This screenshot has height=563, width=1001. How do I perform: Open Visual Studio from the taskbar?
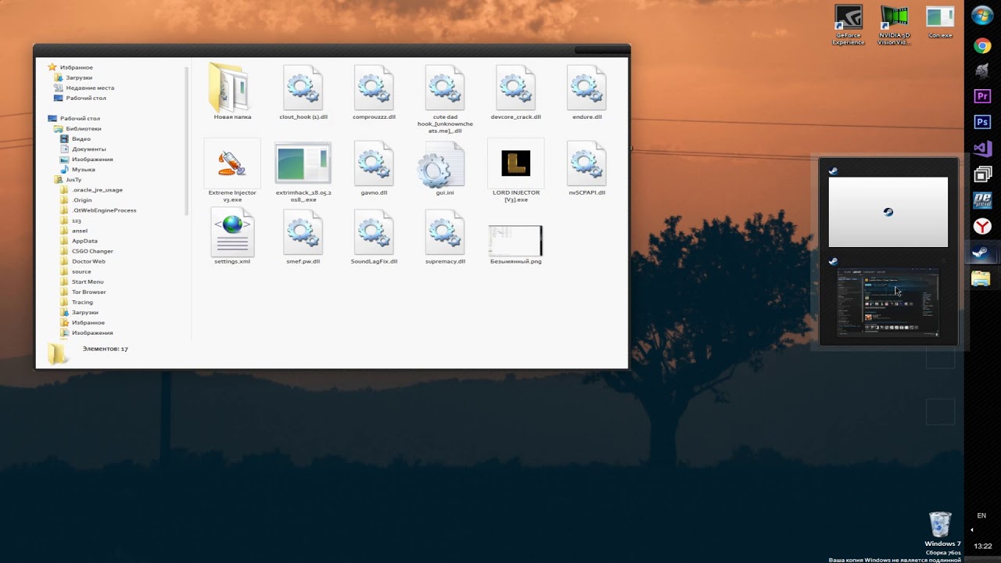tap(982, 148)
